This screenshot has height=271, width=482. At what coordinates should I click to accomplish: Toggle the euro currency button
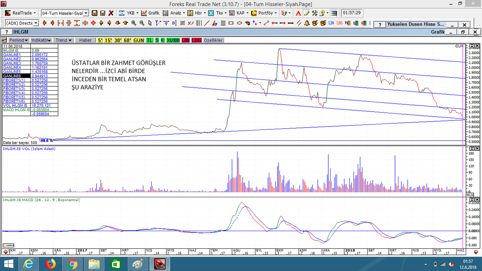pos(163,40)
